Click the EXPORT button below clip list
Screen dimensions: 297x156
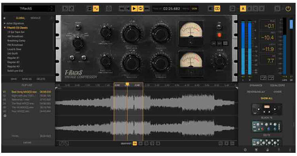click(x=27, y=143)
